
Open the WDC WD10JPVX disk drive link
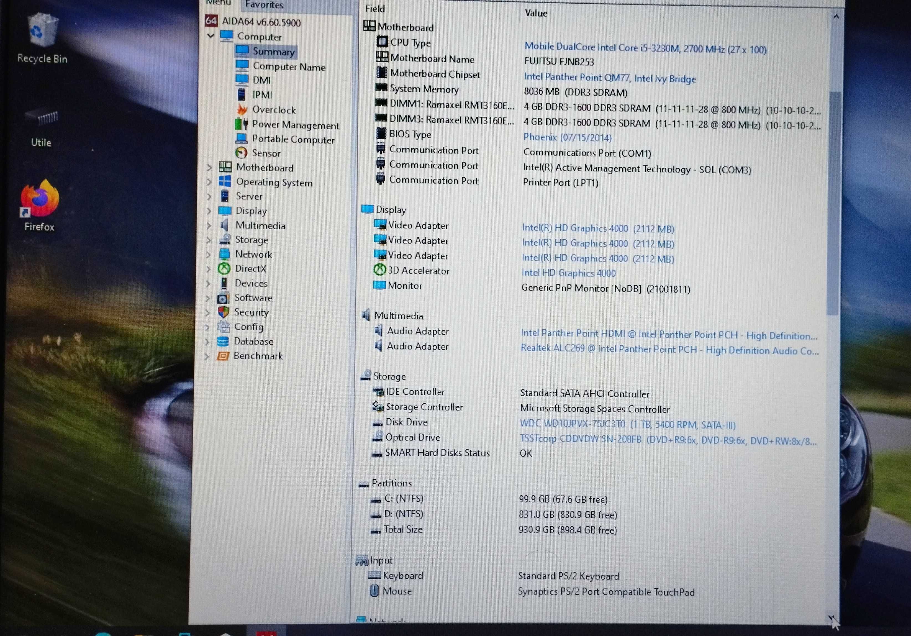click(628, 424)
